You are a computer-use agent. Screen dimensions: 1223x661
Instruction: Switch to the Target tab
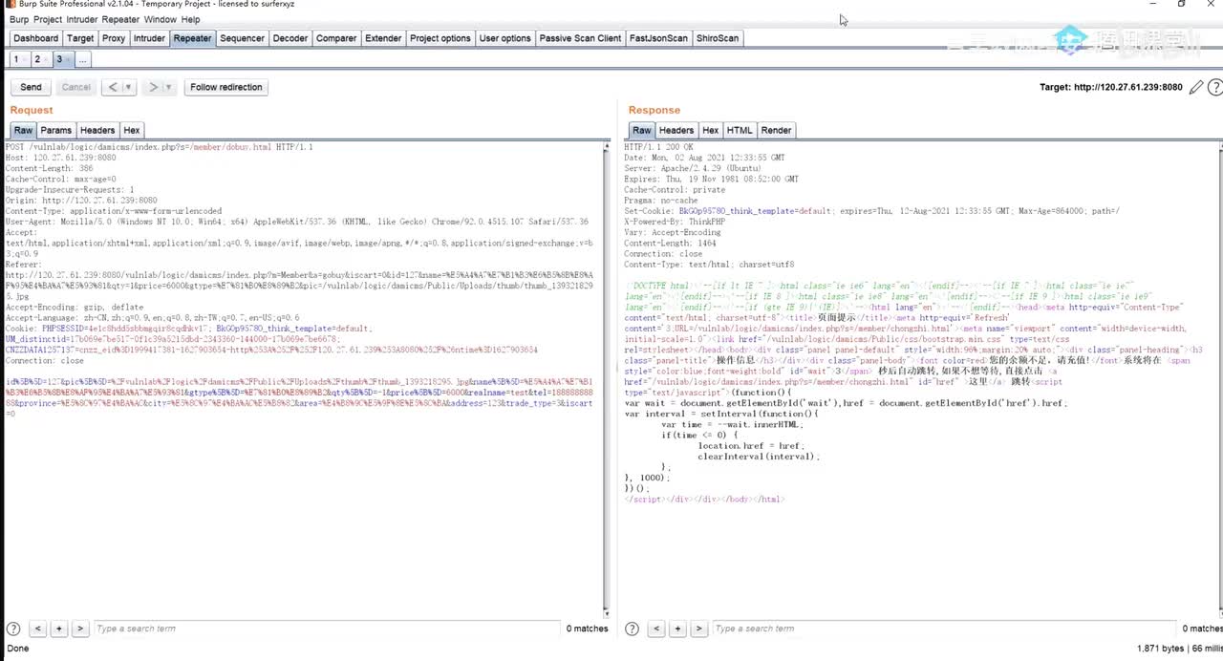click(x=80, y=38)
